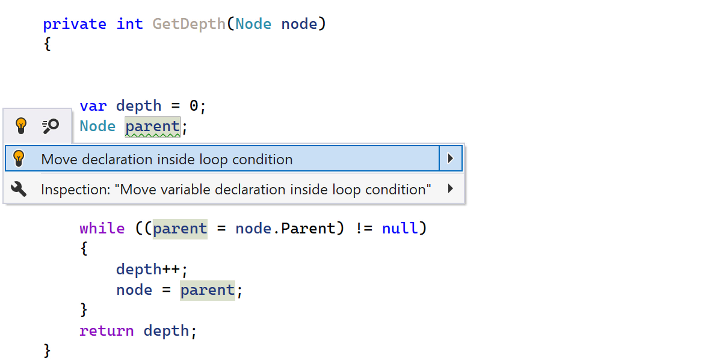Select "Move declaration inside loop condition"
Screen dimensions: 722x361
[x=167, y=159]
